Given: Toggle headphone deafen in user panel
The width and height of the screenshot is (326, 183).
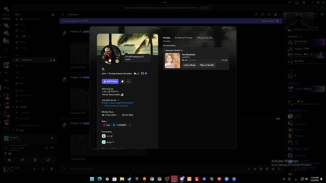Looking at the screenshot, I should (43, 169).
